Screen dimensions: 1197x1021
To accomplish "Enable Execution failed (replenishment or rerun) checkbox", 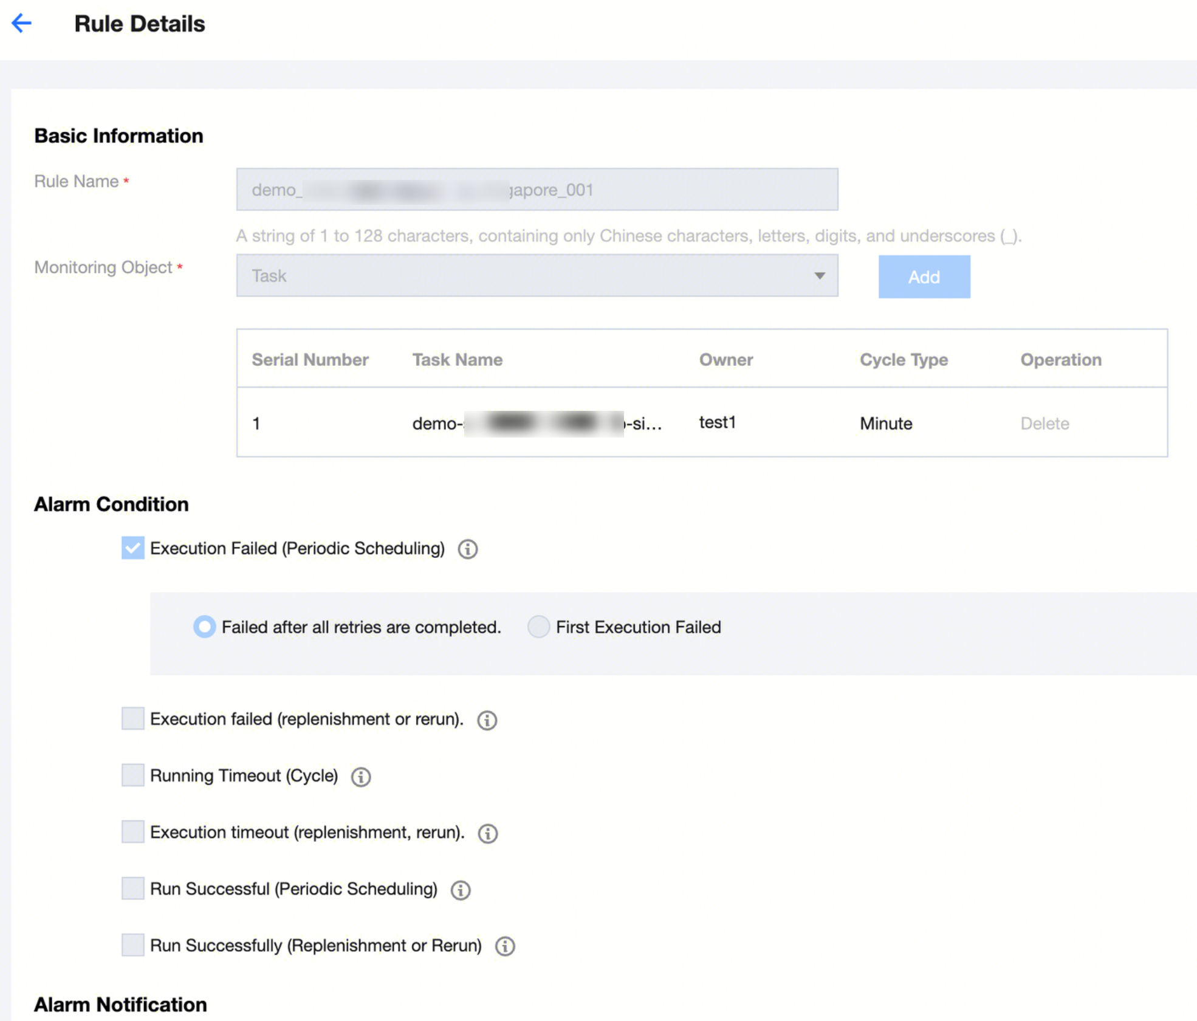I will (x=132, y=718).
